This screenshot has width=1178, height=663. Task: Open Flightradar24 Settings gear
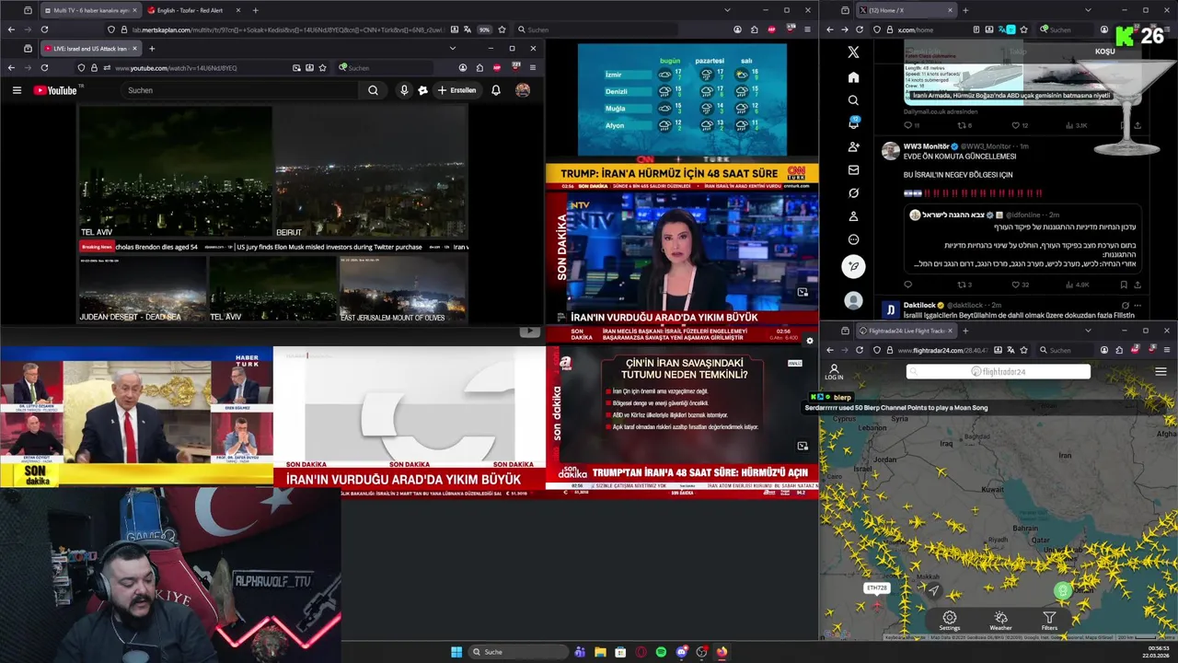pos(950,622)
